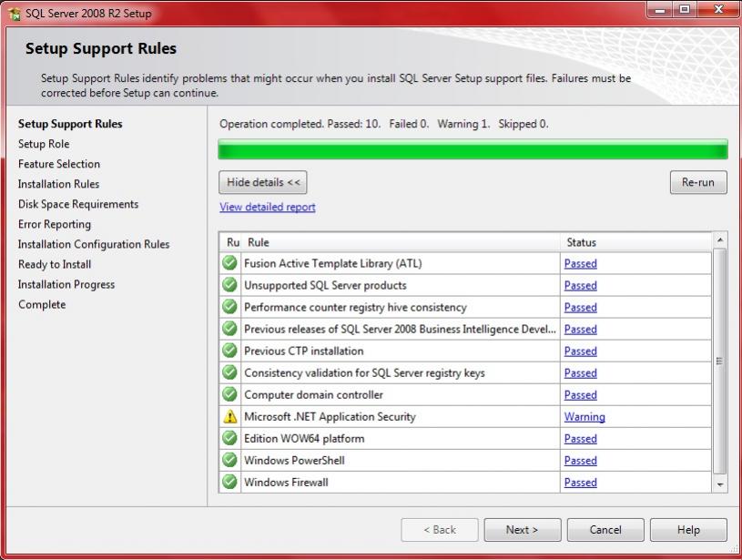Click the green operation progress bar
This screenshot has height=560, width=742.
(473, 149)
